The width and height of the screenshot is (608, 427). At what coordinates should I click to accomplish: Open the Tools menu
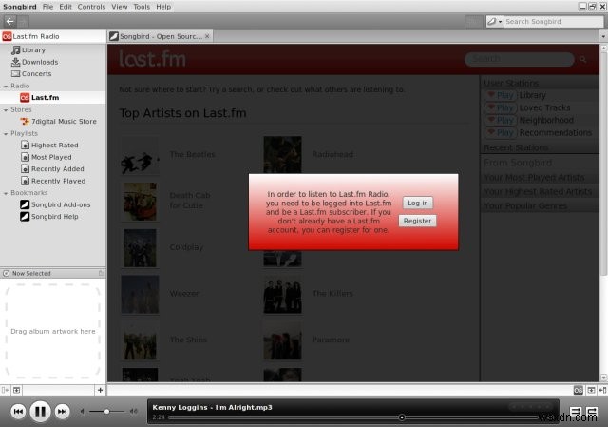click(142, 7)
